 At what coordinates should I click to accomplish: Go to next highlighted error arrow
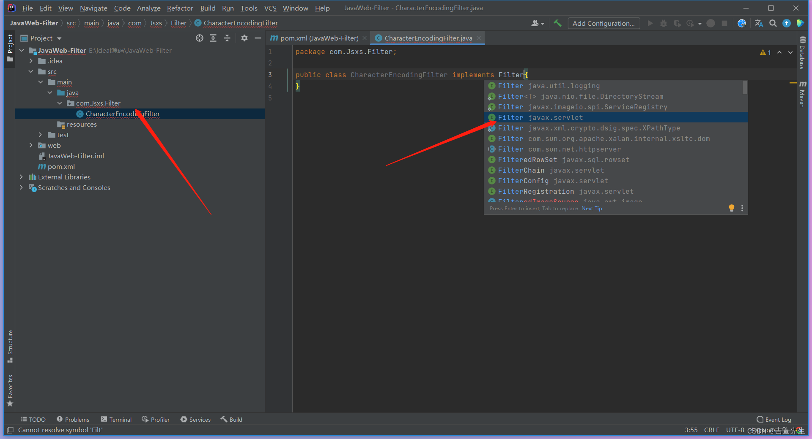point(790,52)
